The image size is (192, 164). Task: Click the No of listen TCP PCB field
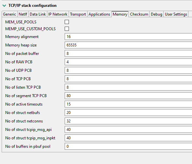click(128, 87)
